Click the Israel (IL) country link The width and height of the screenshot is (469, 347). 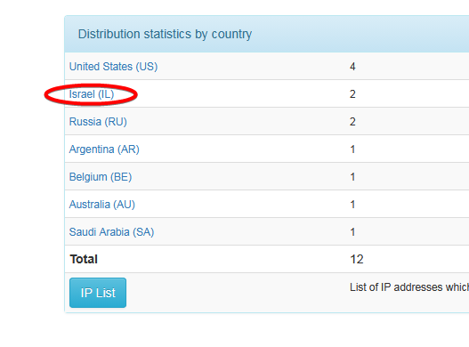[x=92, y=94]
